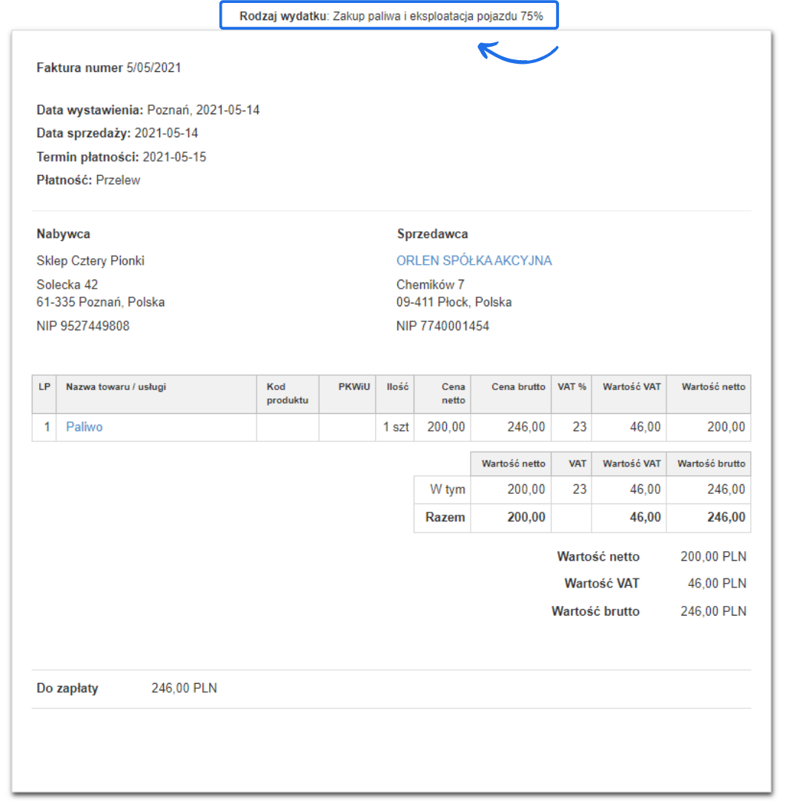
Task: Select the Razem totals row label
Action: pos(445,518)
